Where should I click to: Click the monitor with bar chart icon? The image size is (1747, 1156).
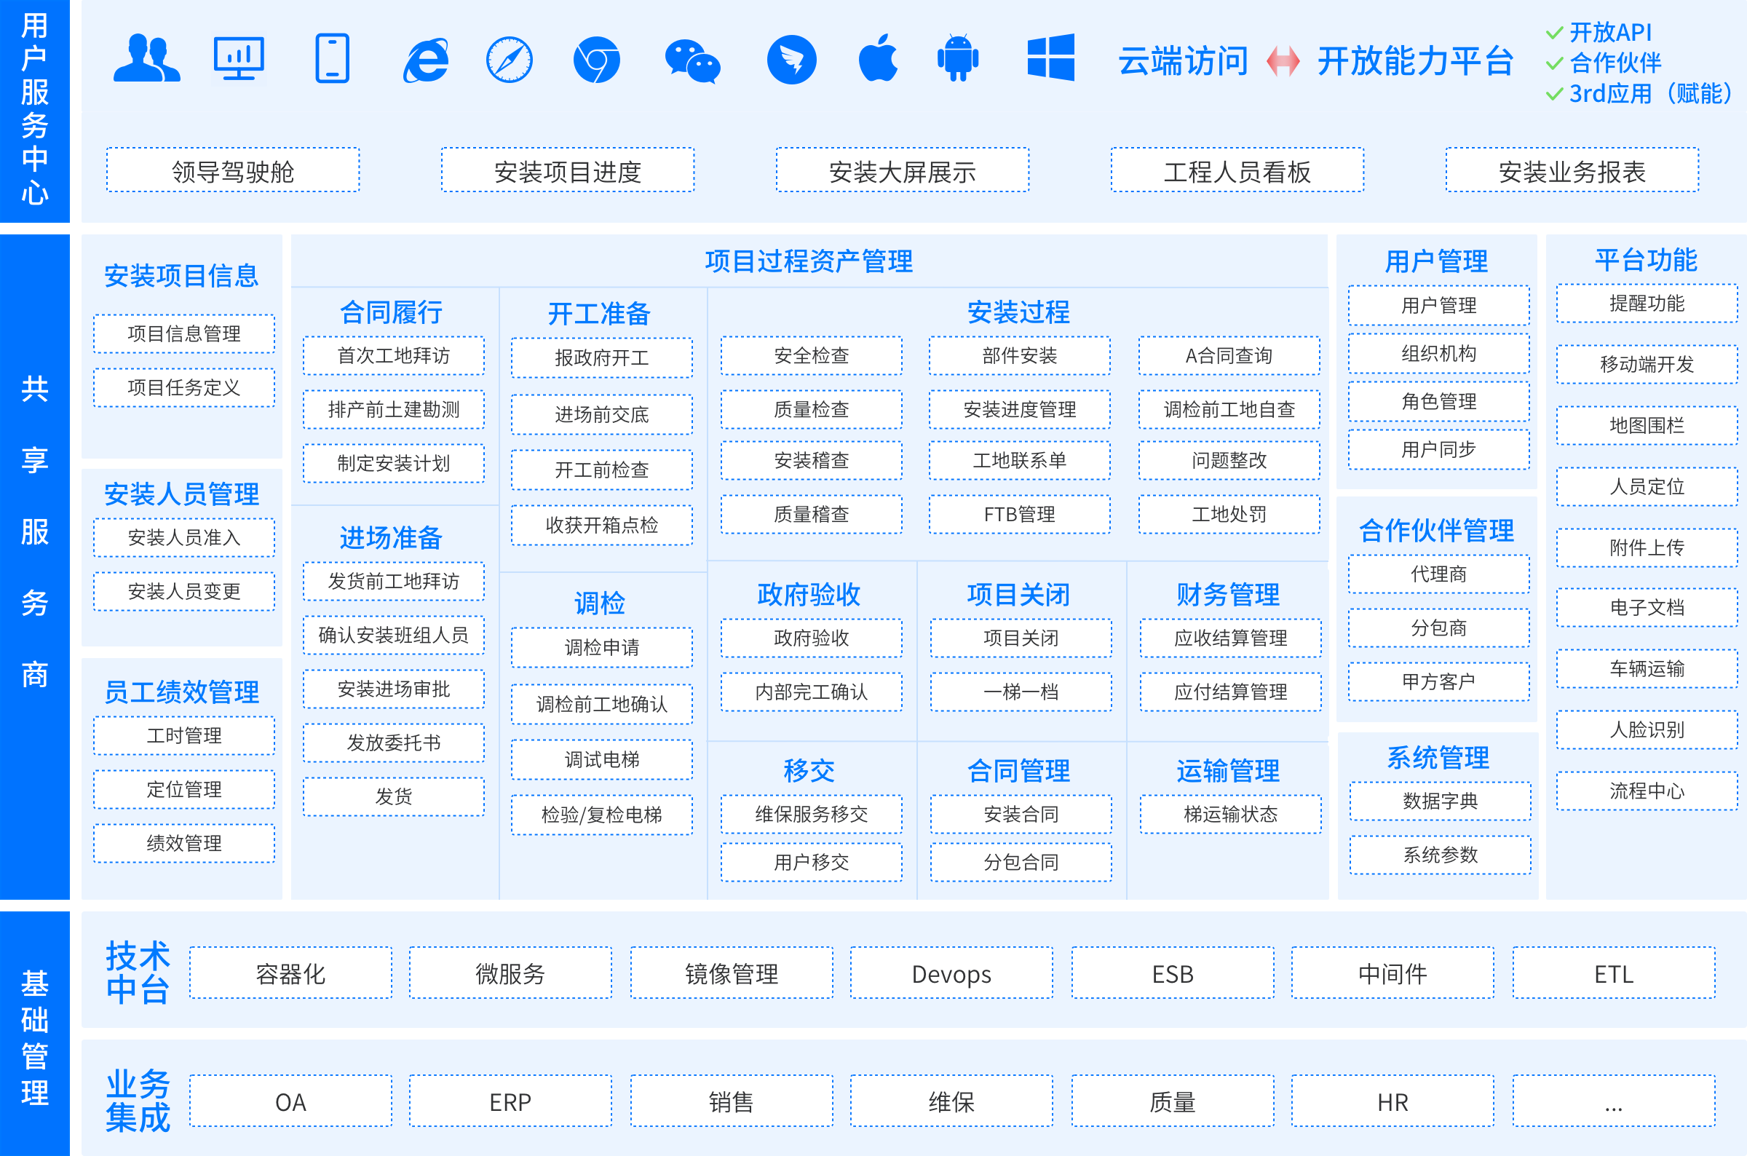tap(239, 58)
